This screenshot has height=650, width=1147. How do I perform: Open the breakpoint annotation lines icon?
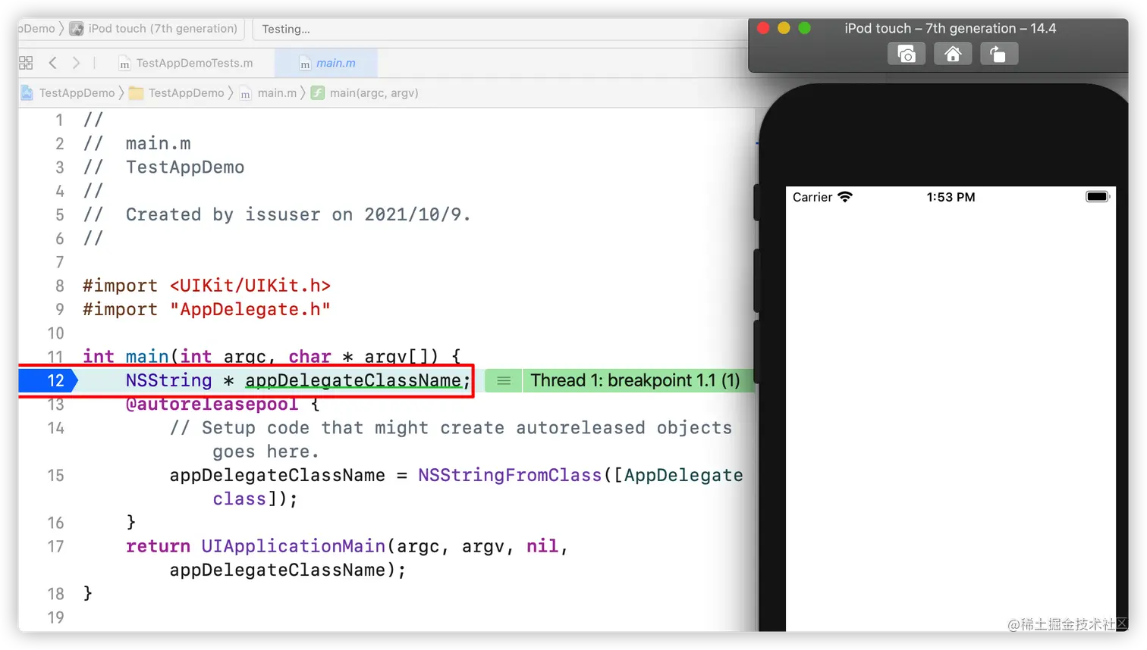tap(504, 380)
